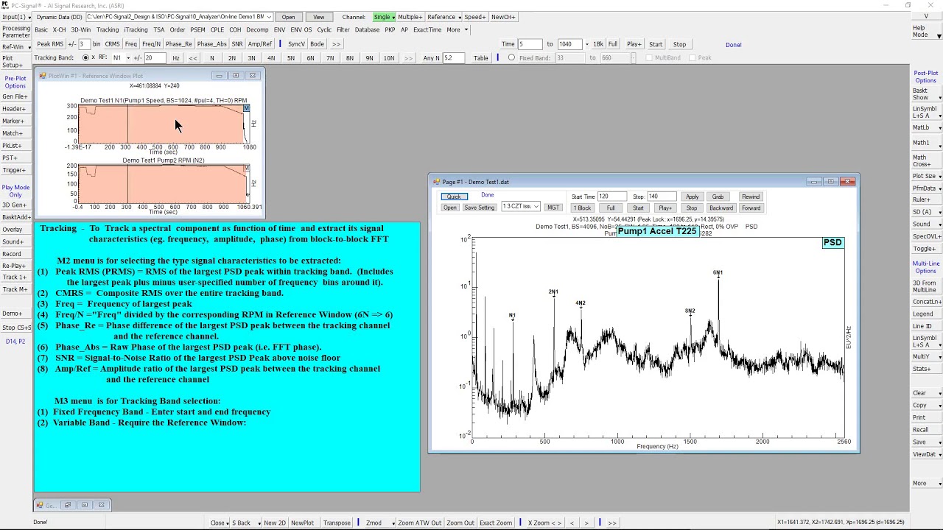This screenshot has width=943, height=530.
Task: Click Ruler+ in the right sidebar
Action: [925, 199]
